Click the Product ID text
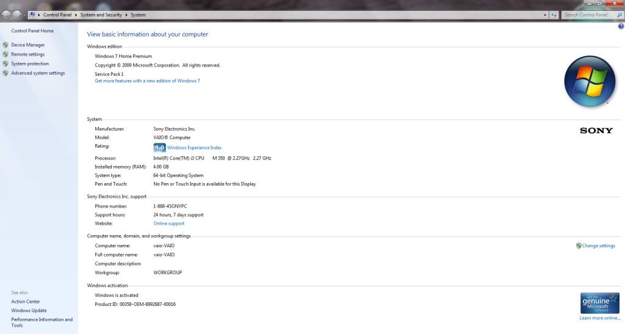 [135, 304]
